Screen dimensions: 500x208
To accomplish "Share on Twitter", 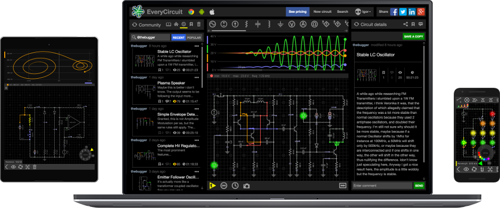I will coord(403,12).
